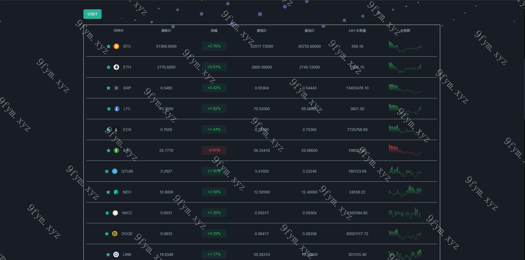Toggle favorite star for ETH

pos(109,67)
